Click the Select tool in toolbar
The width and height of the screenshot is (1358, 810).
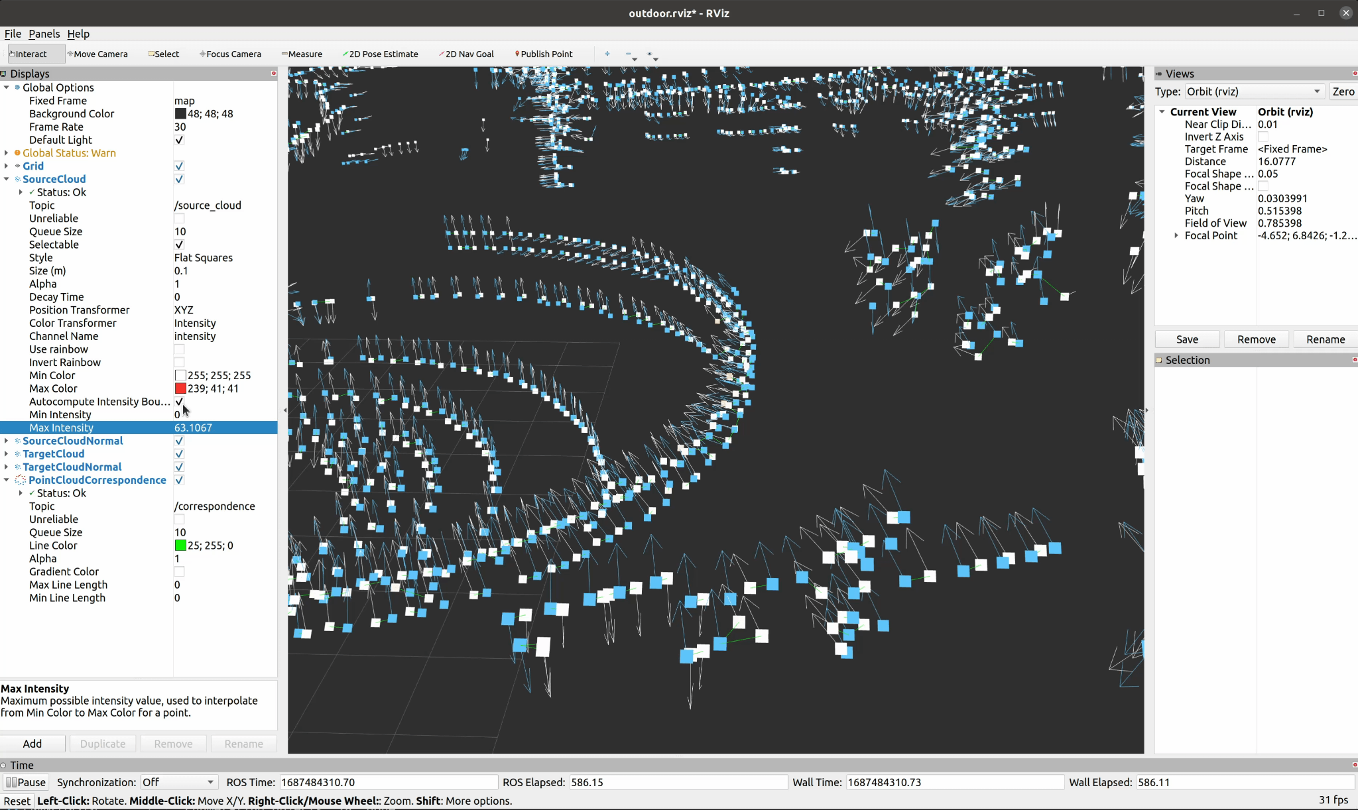pyautogui.click(x=162, y=54)
